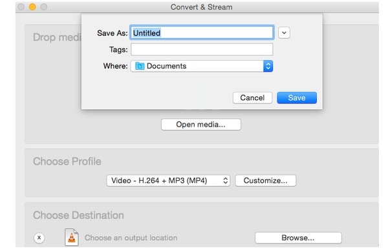Click the Open media... button
Image resolution: width=388 pixels, height=250 pixels.
click(x=200, y=125)
